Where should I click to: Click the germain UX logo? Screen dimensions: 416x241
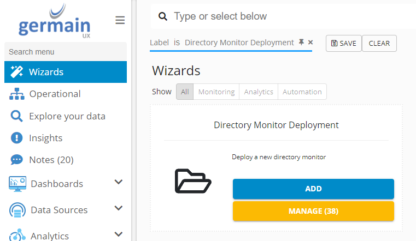pyautogui.click(x=55, y=22)
